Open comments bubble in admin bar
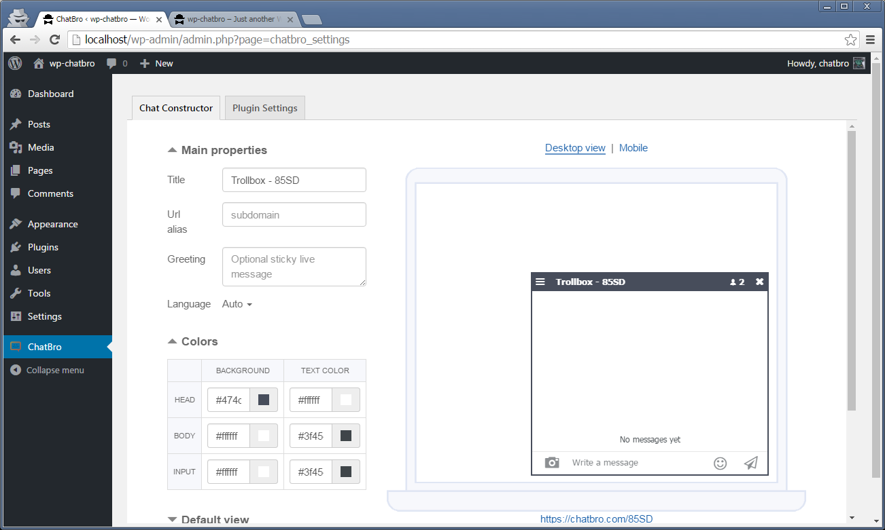 111,63
